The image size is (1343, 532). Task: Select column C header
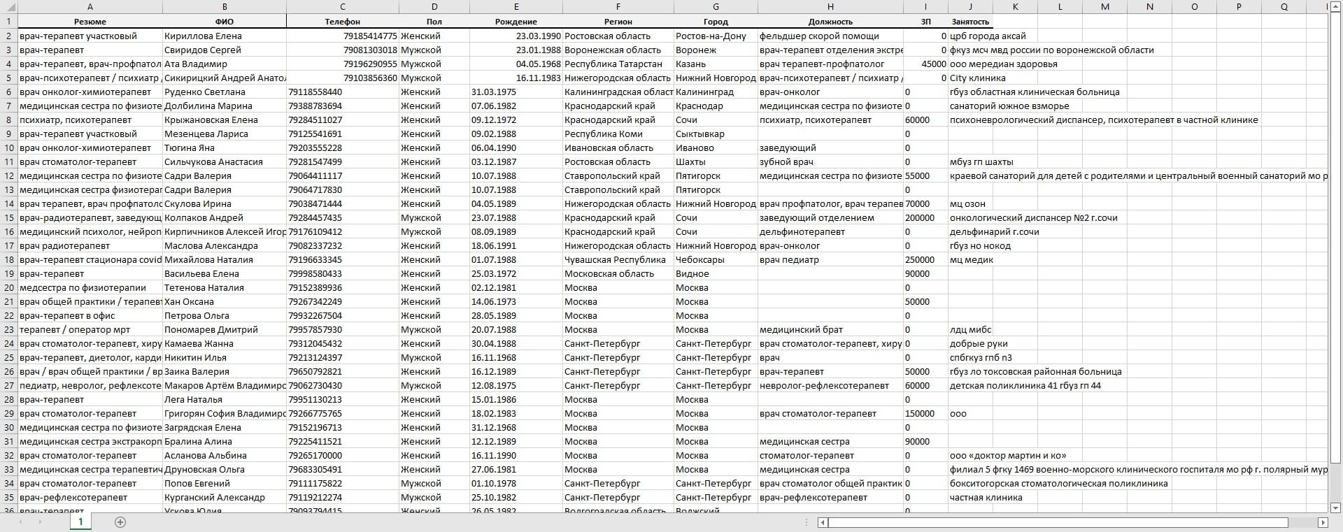click(343, 7)
